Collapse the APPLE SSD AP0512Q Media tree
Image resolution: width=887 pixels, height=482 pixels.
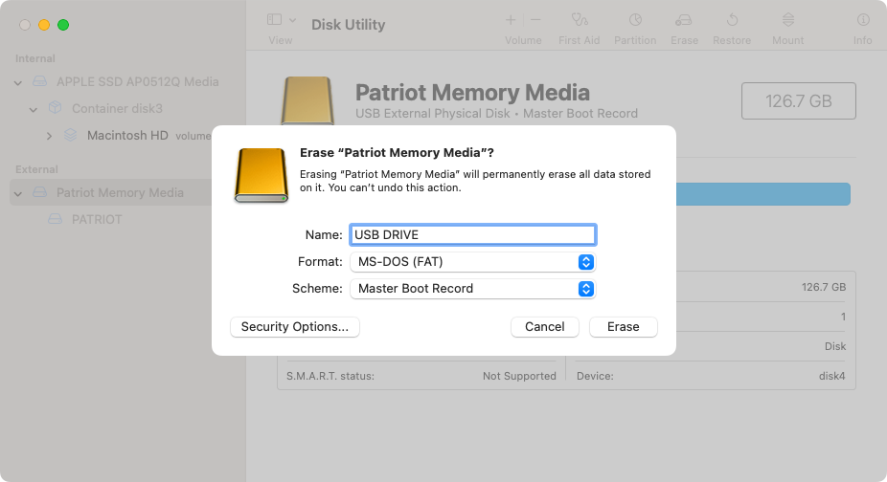point(18,82)
